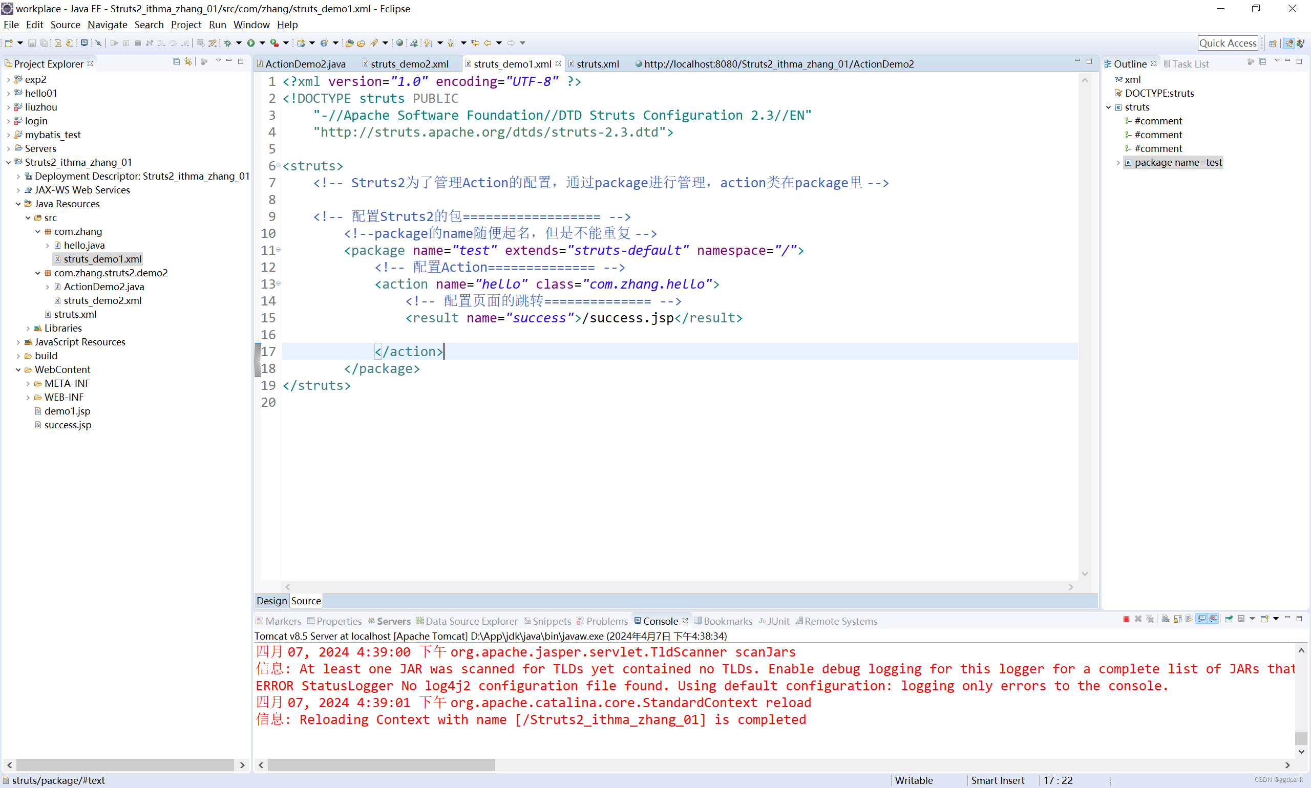
Task: Toggle Word Wrap in Console
Action: point(1189,619)
